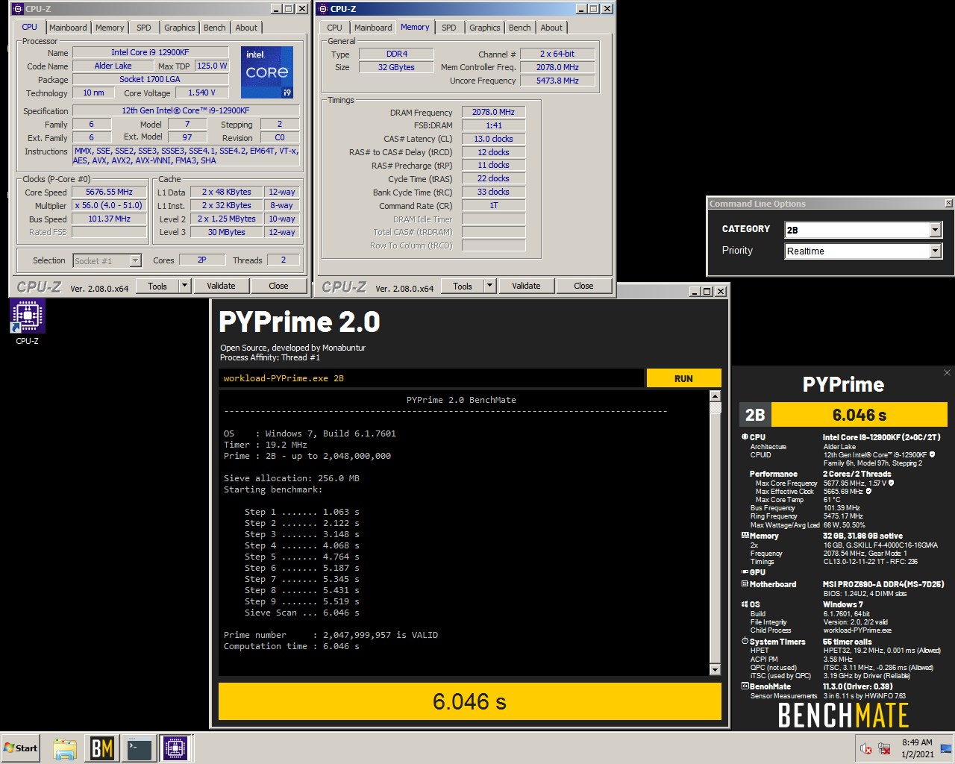Click the 6.046 s yellow result bar
Viewport: 955px width, 764px height.
point(469,701)
